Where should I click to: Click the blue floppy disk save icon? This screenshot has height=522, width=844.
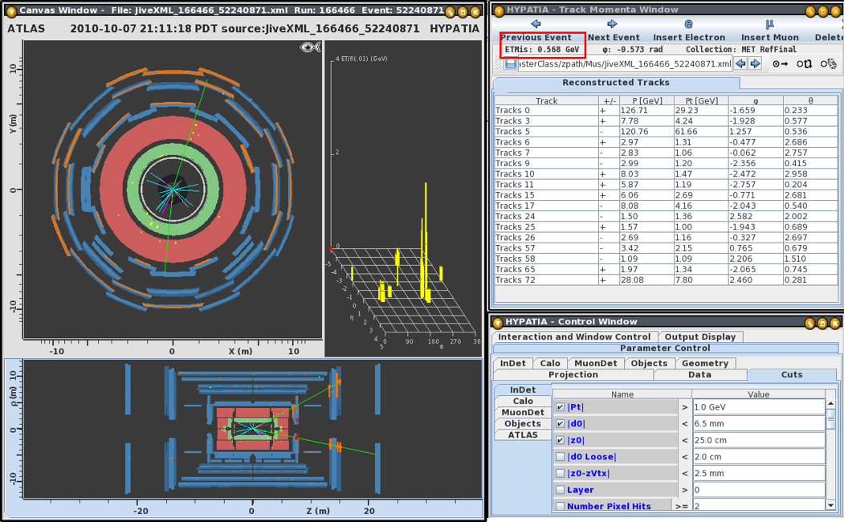point(510,64)
